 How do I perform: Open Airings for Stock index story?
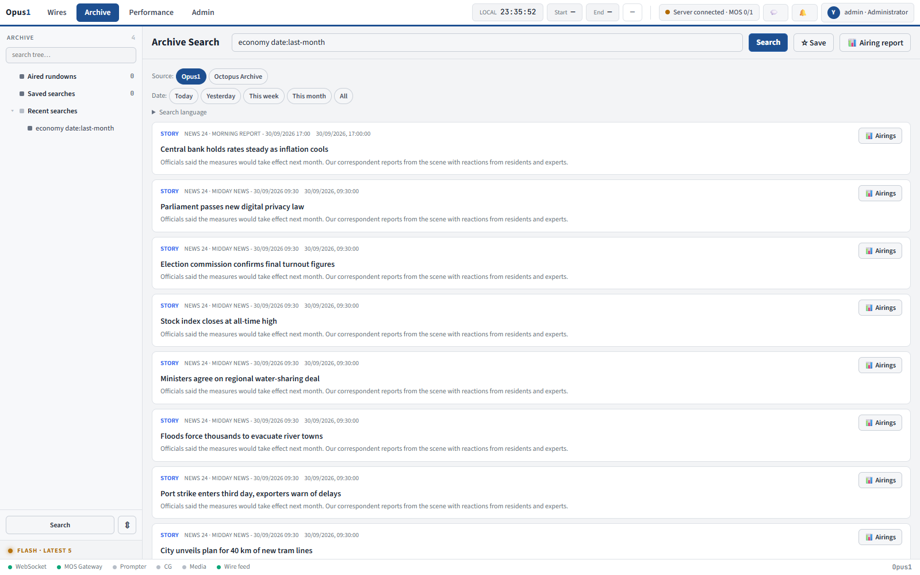880,308
